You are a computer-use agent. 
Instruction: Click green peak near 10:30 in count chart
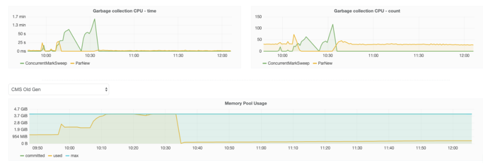pos(333,24)
